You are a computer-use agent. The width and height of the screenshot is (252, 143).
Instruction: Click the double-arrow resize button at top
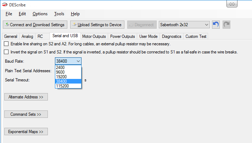[232, 4]
